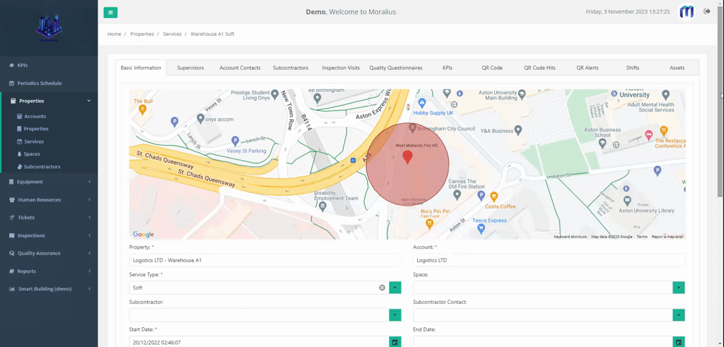Click the Properties breadcrumb link
The image size is (724, 347).
pyautogui.click(x=142, y=34)
